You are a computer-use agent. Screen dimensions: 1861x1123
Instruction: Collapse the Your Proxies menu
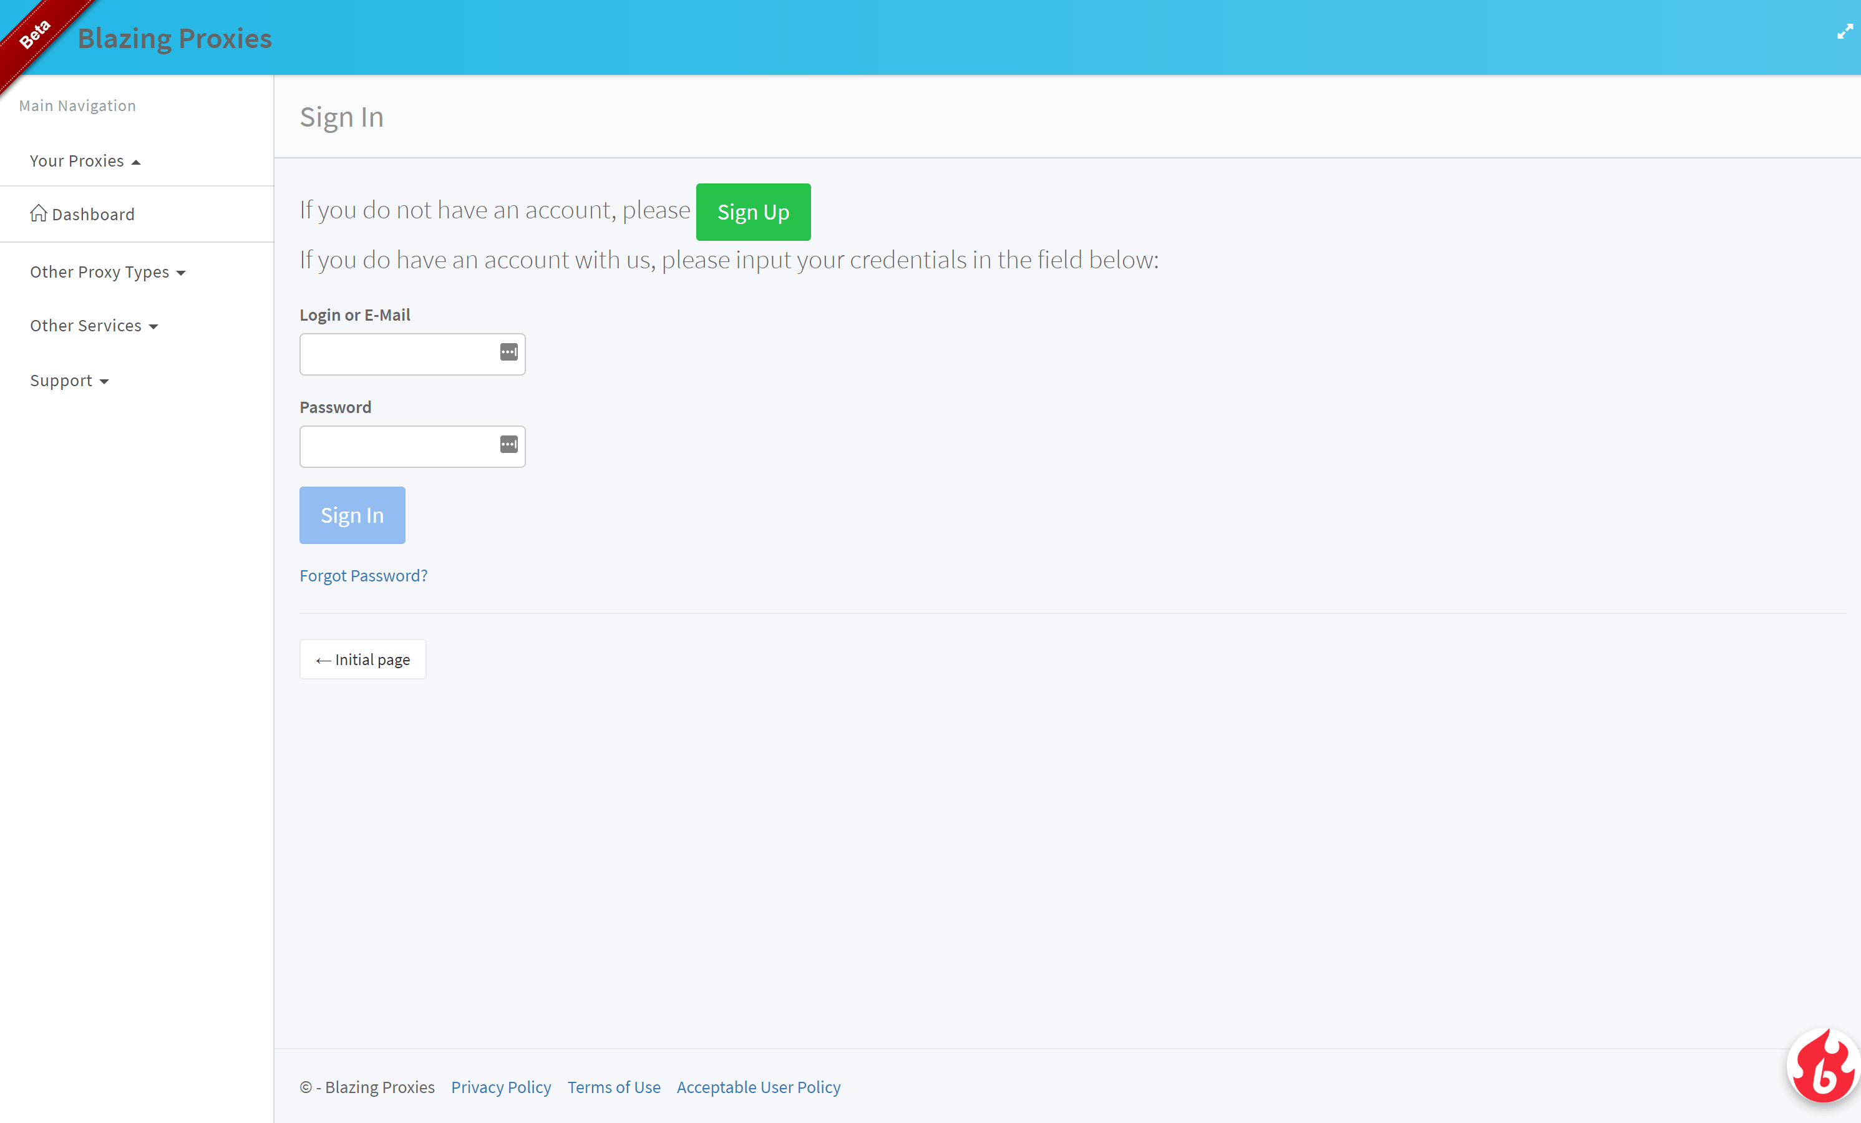85,161
